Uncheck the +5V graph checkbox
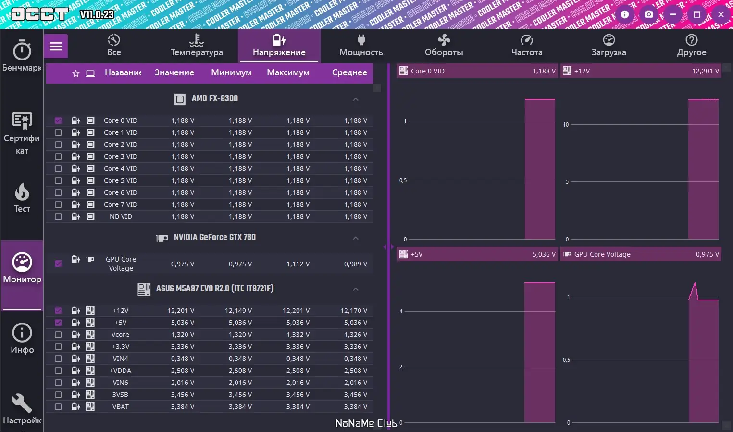The height and width of the screenshot is (432, 733). pos(58,323)
